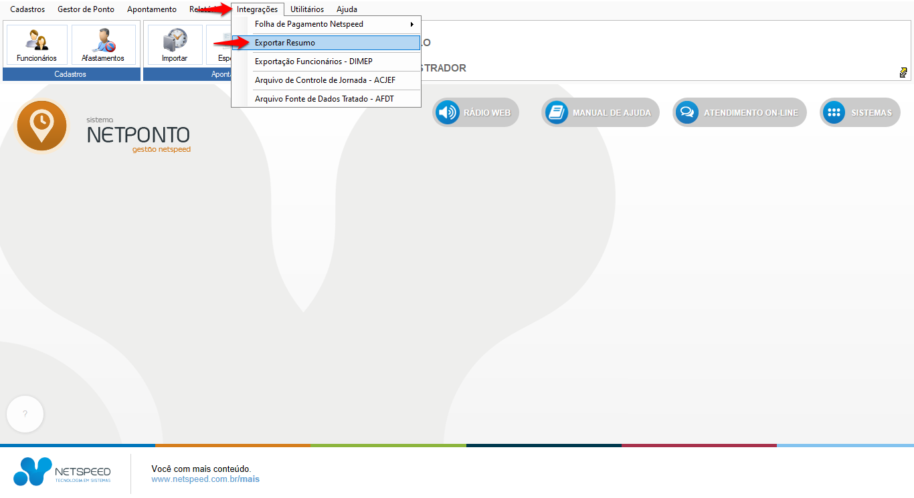Click the round question mark help button
This screenshot has width=914, height=498.
25,414
